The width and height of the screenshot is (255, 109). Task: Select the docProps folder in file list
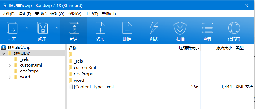click(83, 74)
